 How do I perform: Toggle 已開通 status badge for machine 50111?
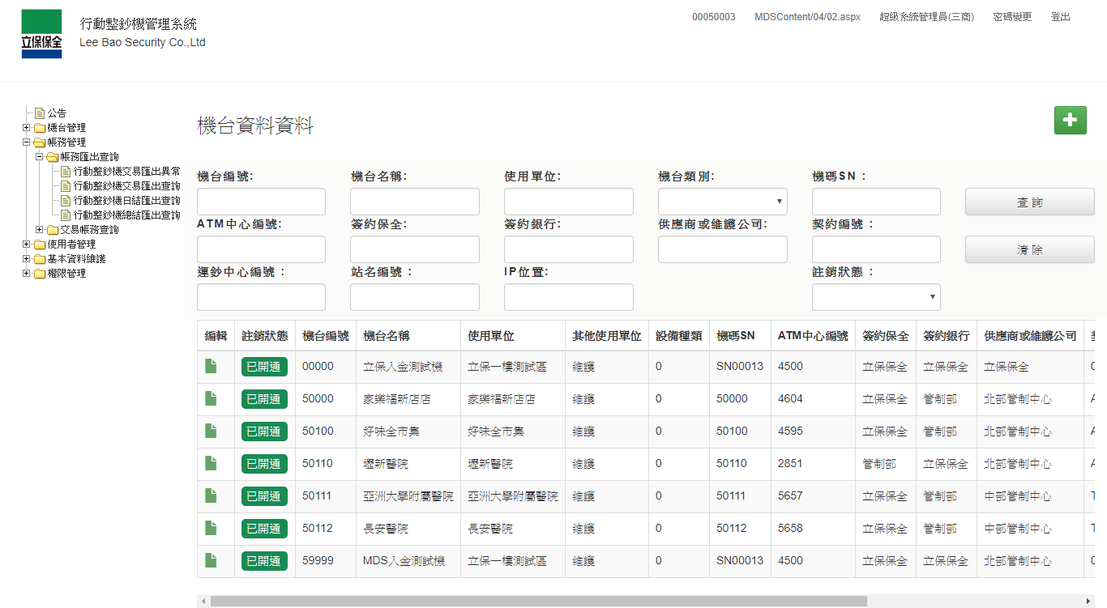point(264,496)
